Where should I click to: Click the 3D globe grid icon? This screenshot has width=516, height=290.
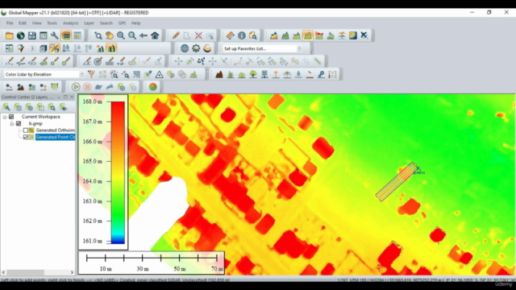185,48
